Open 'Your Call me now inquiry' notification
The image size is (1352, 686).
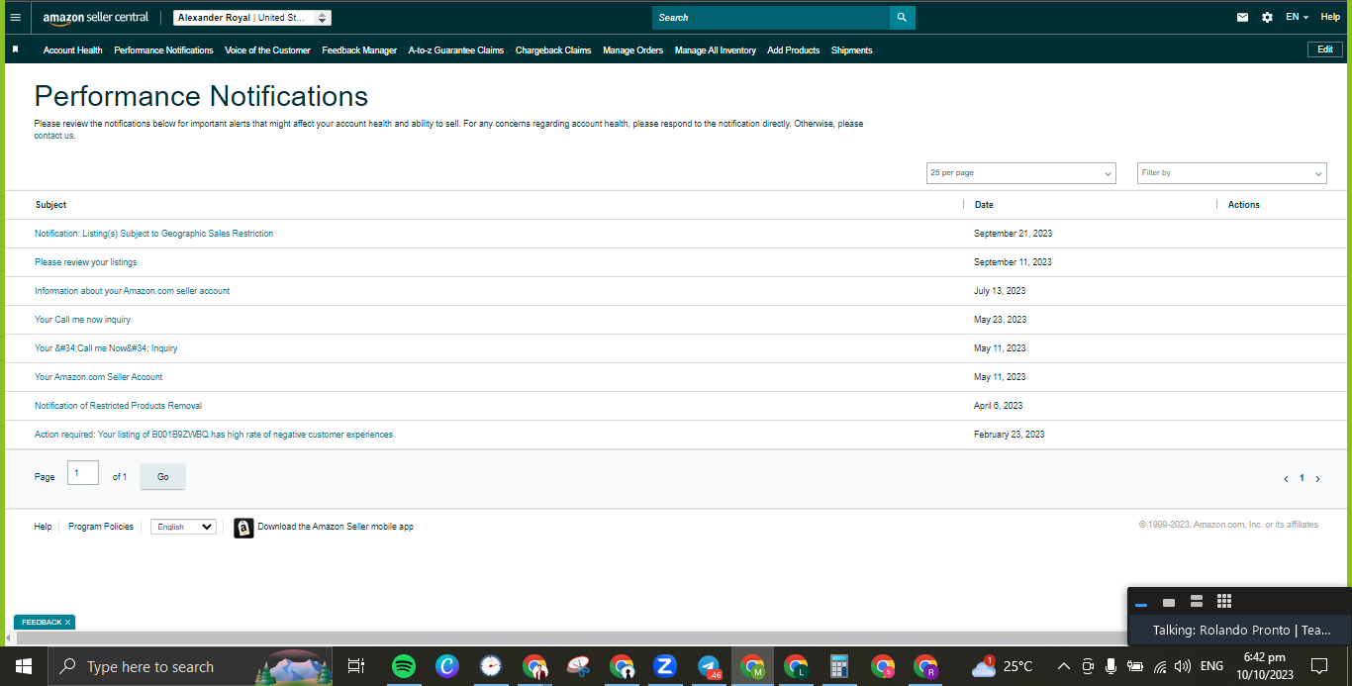click(82, 320)
